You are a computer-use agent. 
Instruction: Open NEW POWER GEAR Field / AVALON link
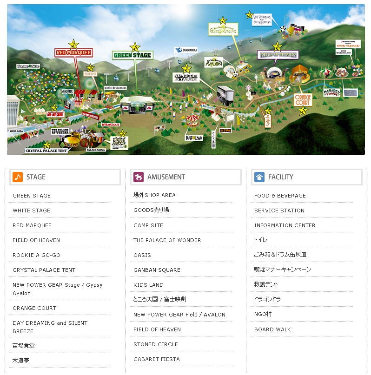pos(179,315)
